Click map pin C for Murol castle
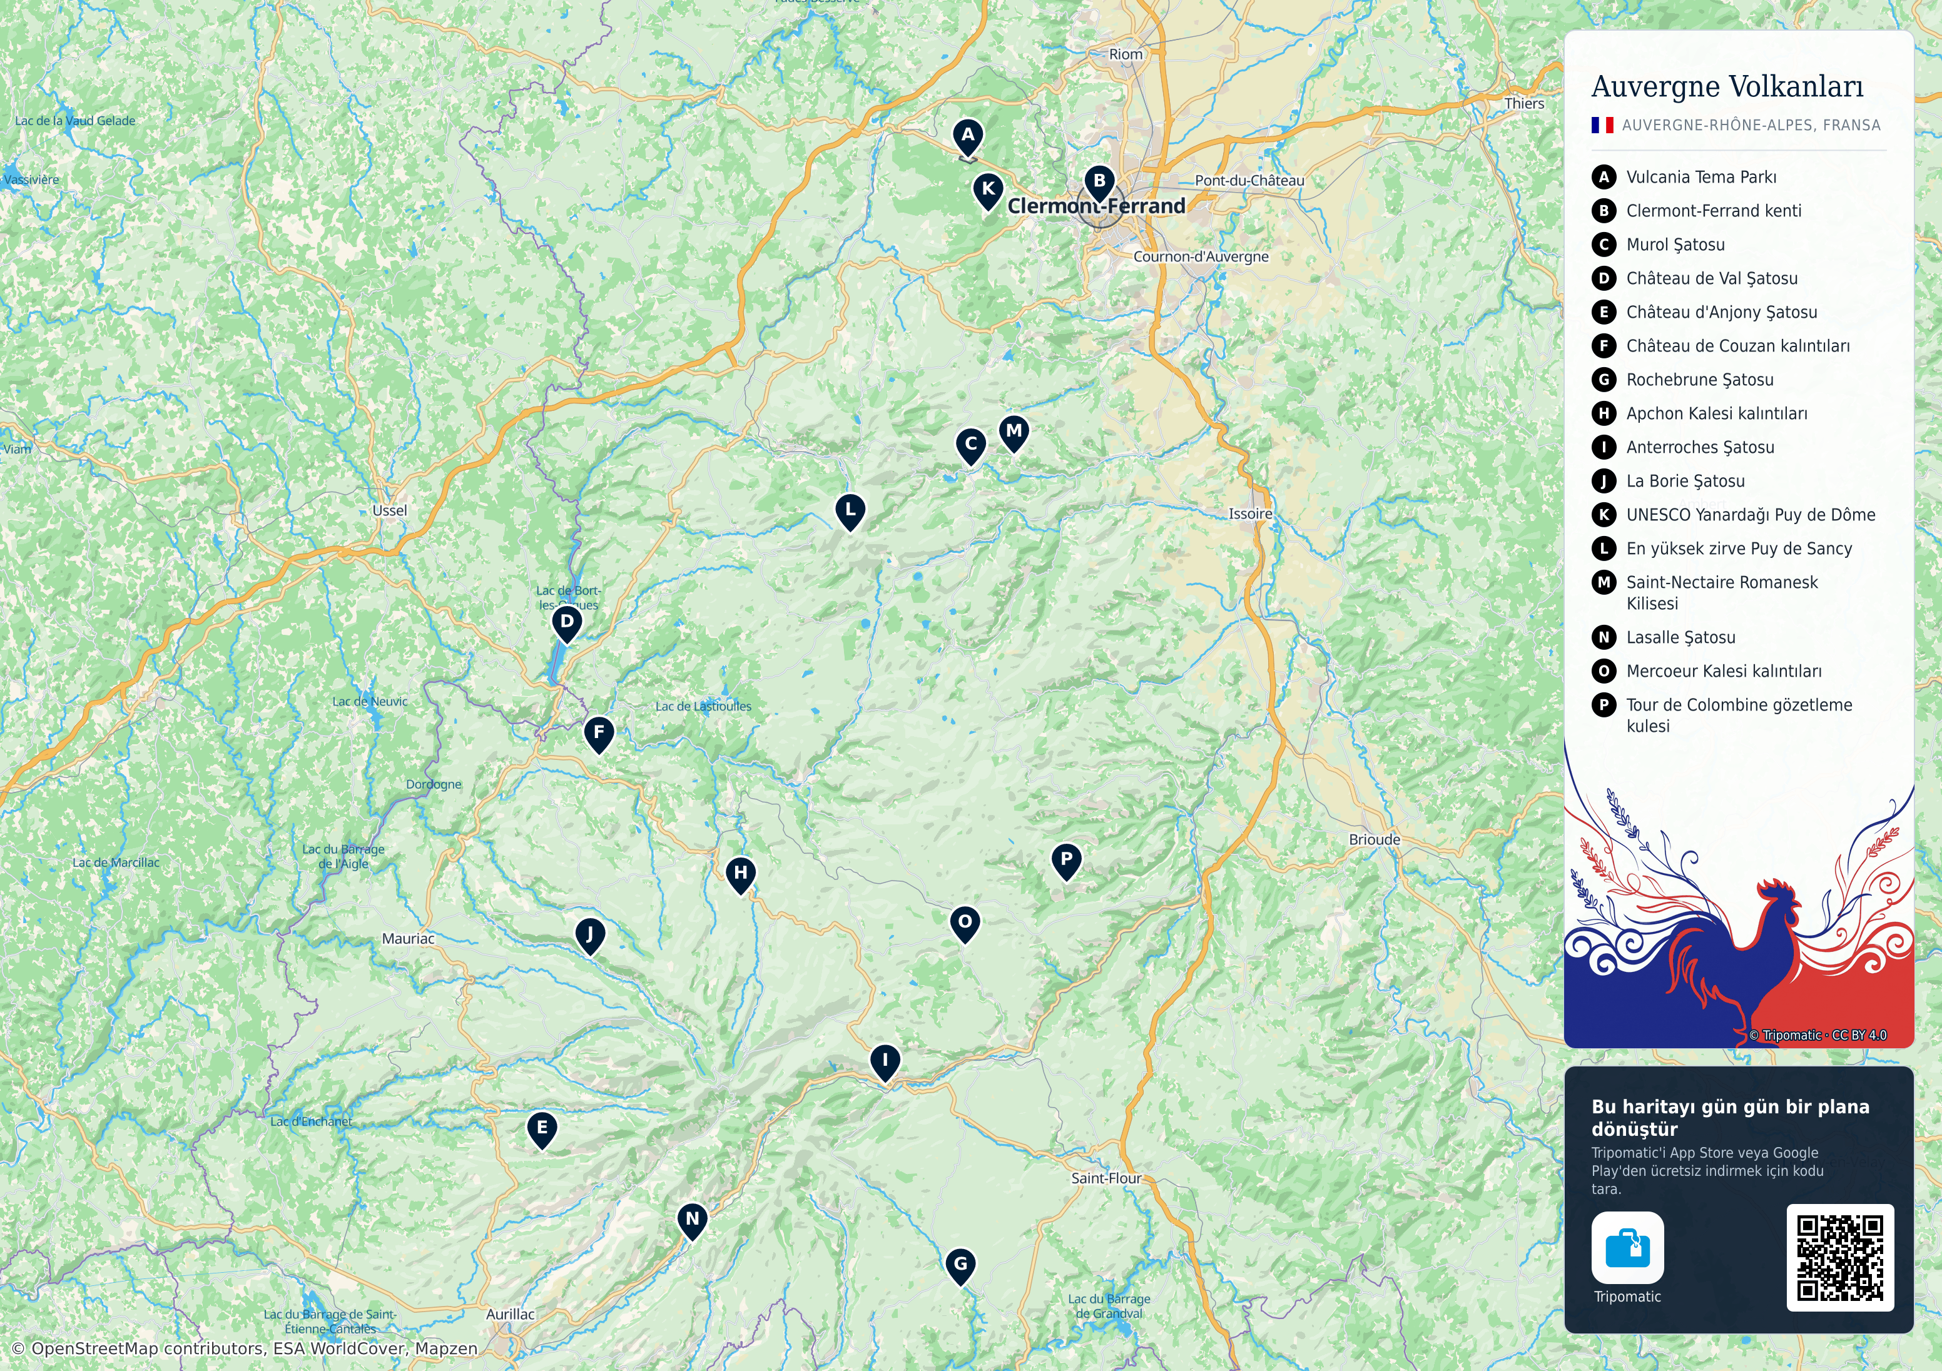 [x=970, y=446]
